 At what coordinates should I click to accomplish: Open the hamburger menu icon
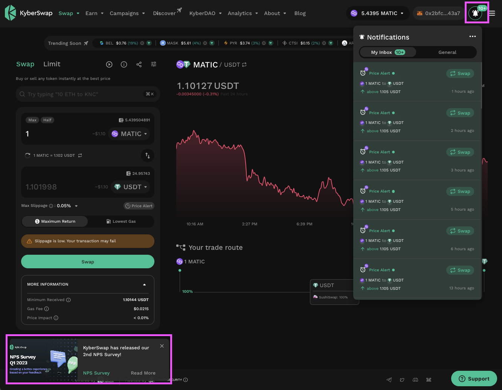click(x=492, y=13)
